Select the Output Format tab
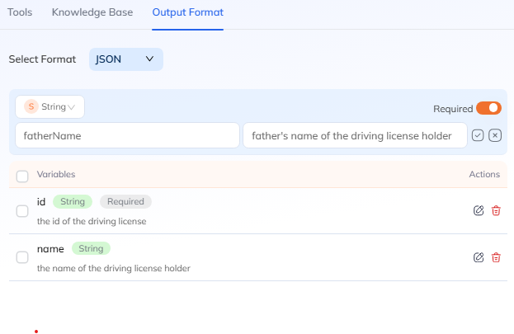The width and height of the screenshot is (514, 334). (x=187, y=12)
